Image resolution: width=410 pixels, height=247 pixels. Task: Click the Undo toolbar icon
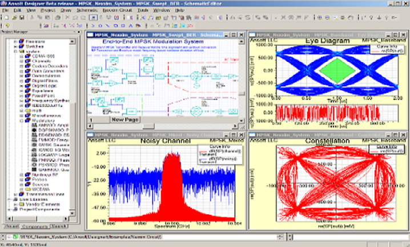point(75,18)
